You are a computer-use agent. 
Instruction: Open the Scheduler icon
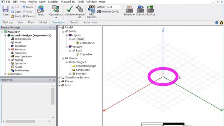point(129,9)
